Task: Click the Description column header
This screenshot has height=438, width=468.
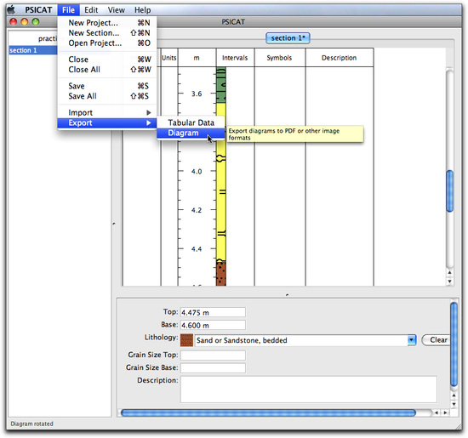Action: coord(339,58)
